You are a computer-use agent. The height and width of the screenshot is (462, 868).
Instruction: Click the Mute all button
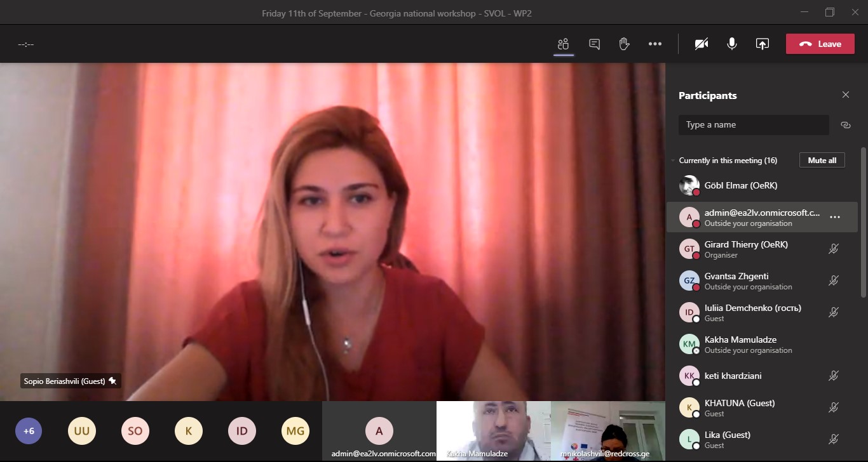tap(822, 161)
